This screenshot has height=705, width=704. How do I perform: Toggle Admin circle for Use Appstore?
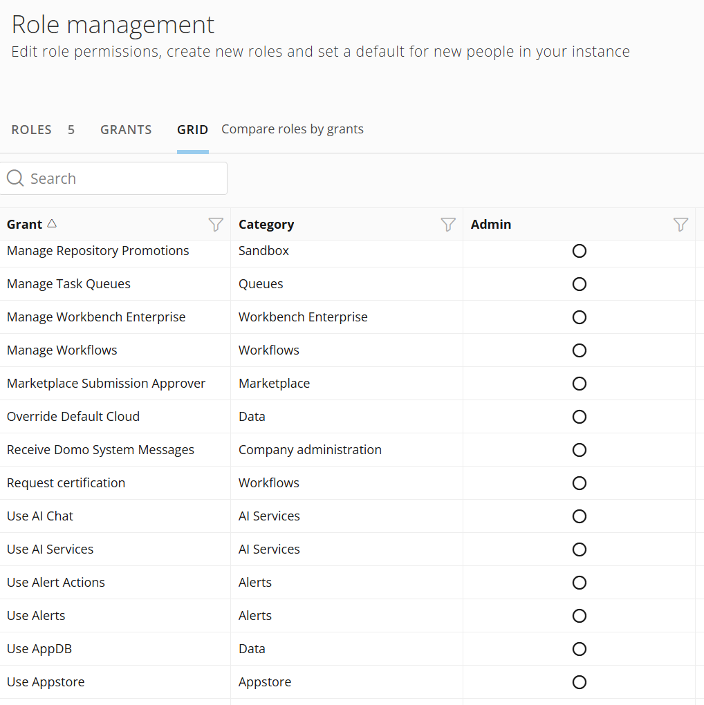(580, 682)
